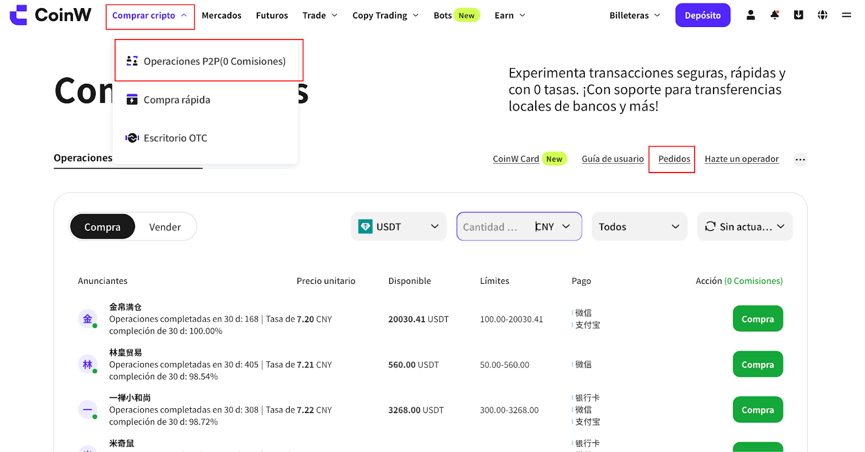
Task: Open the CoinW Card link
Action: (516, 159)
